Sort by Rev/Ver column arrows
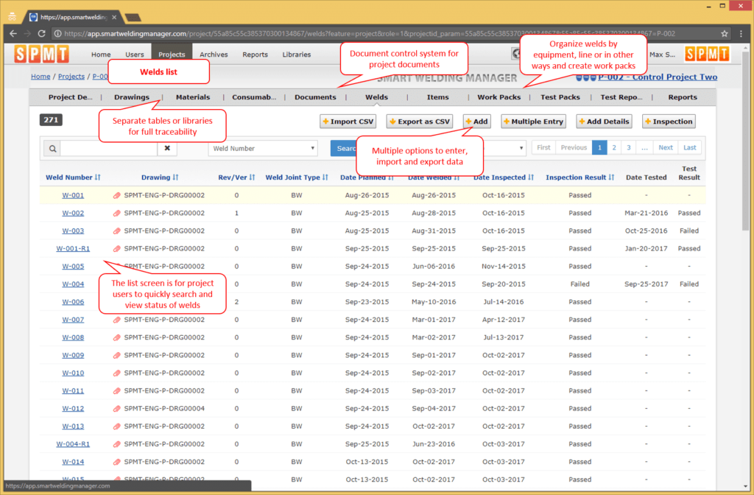This screenshot has height=495, width=754. pyautogui.click(x=252, y=177)
